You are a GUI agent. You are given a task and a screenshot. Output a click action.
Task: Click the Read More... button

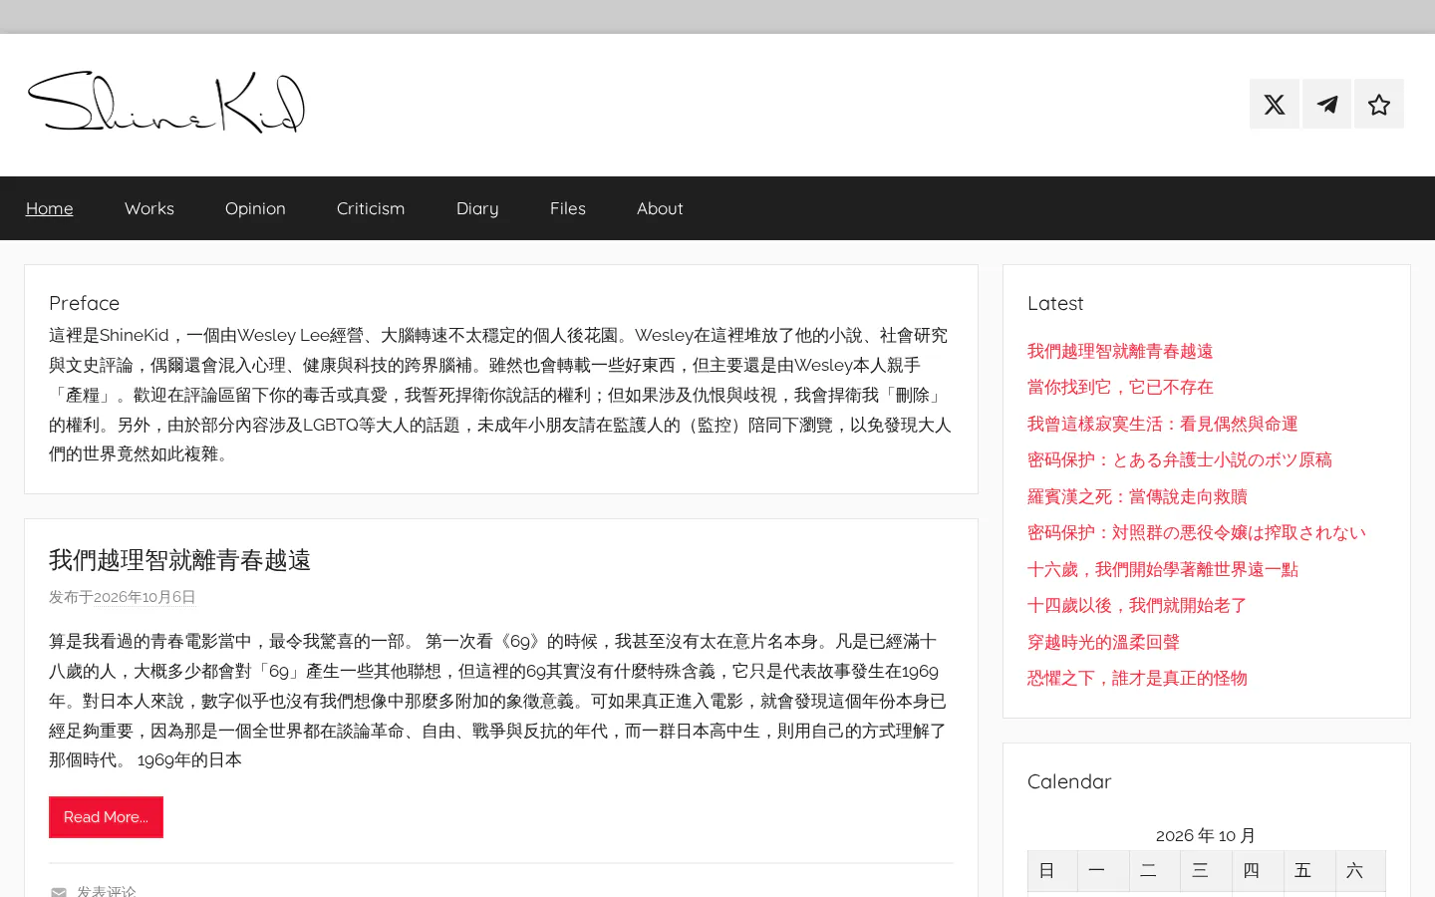pos(106,817)
